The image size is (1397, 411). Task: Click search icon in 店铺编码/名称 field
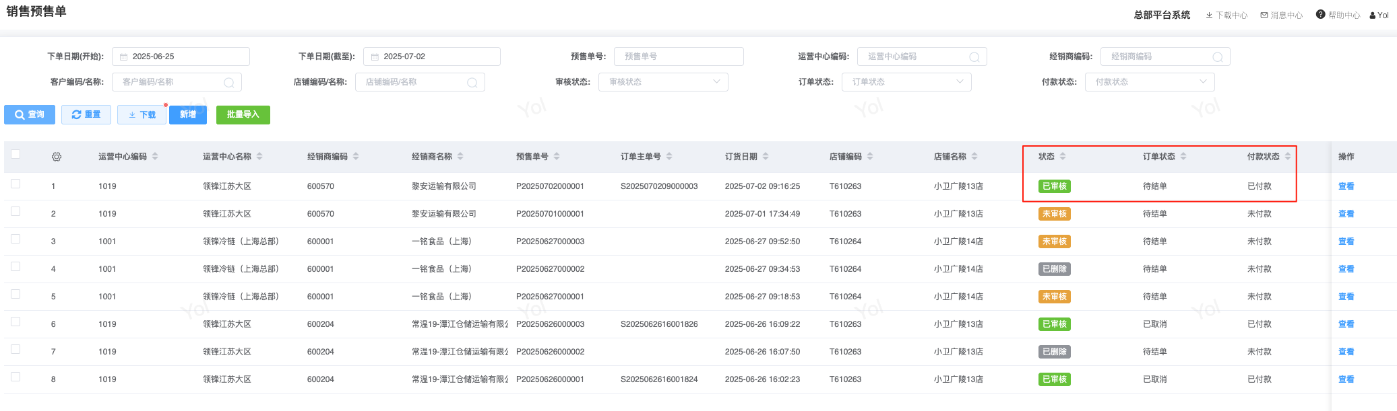[x=472, y=83]
